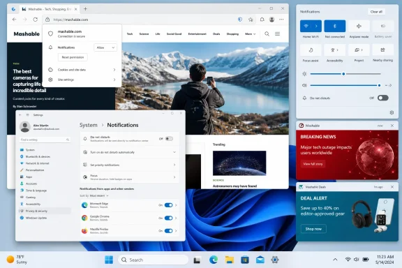402x268 pixels.
Task: Click the bell icon in browser toolbar
Action: pyautogui.click(x=262, y=20)
